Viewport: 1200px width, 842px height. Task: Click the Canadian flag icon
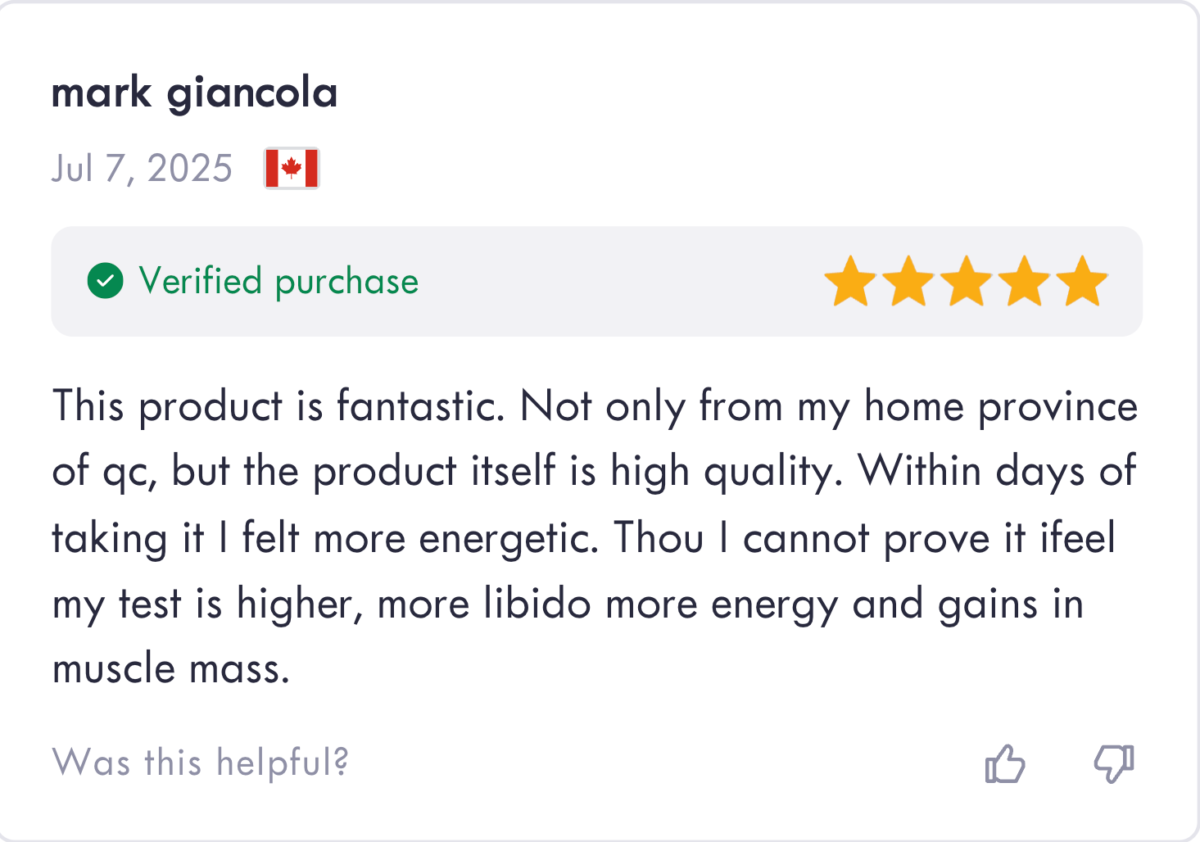tap(292, 168)
